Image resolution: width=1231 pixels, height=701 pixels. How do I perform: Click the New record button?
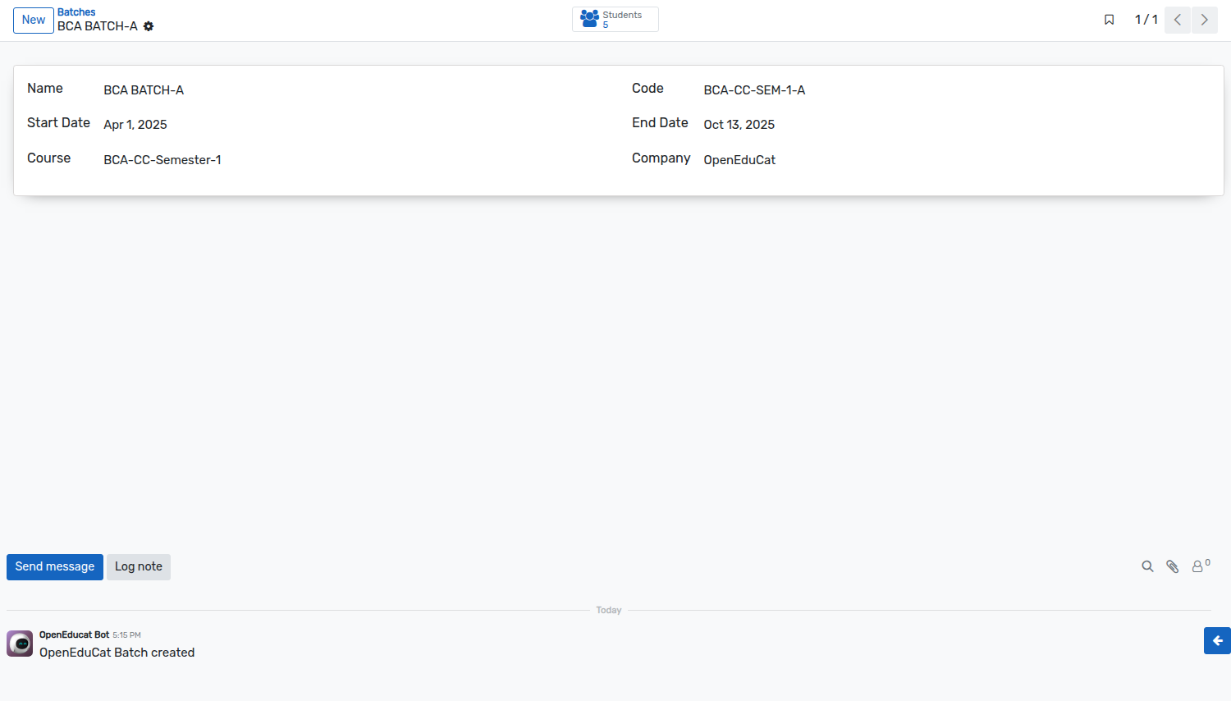click(x=34, y=21)
